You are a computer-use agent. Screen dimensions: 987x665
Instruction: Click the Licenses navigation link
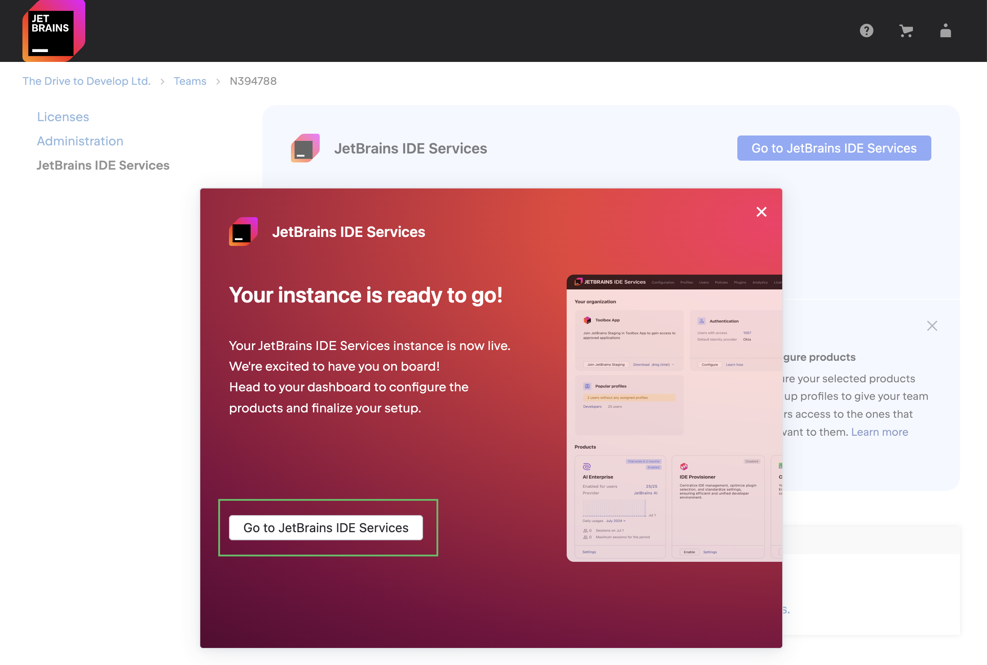point(63,117)
